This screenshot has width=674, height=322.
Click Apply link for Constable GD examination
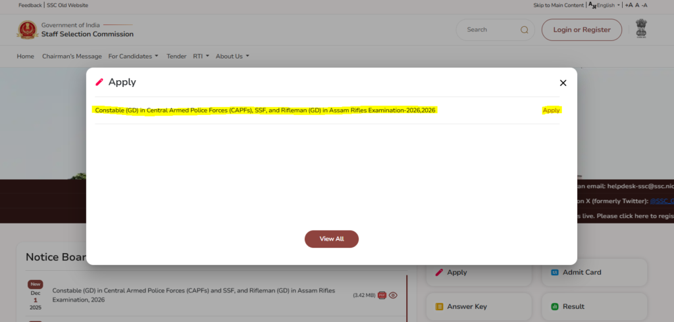[551, 110]
